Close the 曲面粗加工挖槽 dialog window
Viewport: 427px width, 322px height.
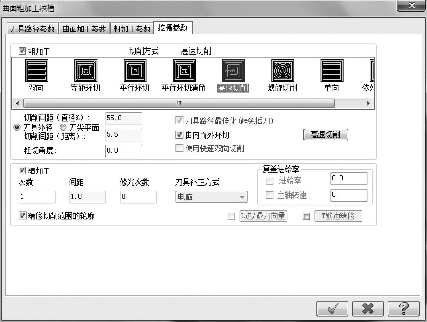click(411, 5)
